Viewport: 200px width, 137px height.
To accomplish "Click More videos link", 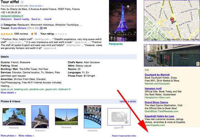I will pyautogui.click(x=26, y=136).
